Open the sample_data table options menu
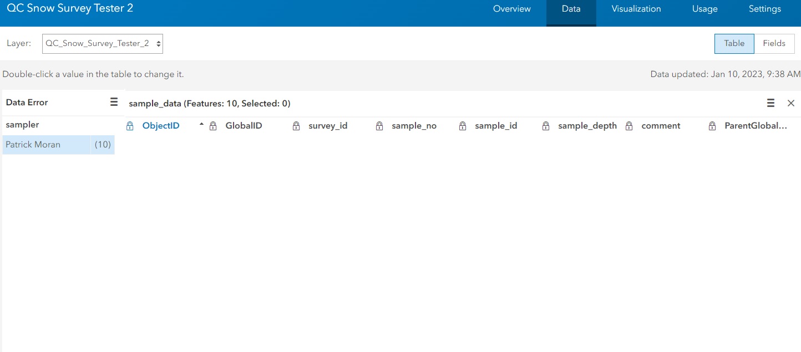The width and height of the screenshot is (801, 352). (770, 103)
